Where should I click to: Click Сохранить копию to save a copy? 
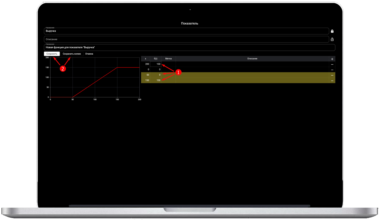[x=72, y=54]
